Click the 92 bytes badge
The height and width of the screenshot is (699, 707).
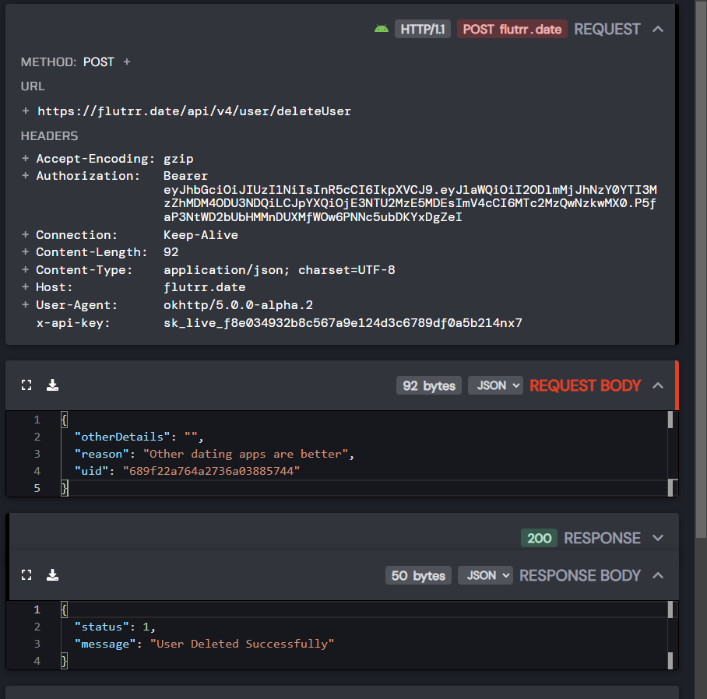429,385
